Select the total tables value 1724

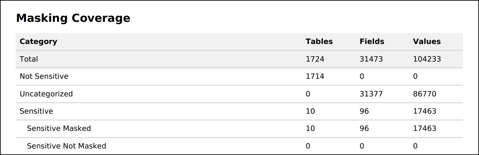315,59
